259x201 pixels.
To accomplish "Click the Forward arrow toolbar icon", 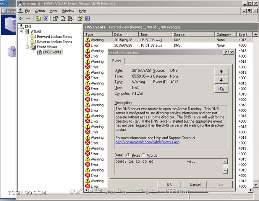I will tap(28, 18).
